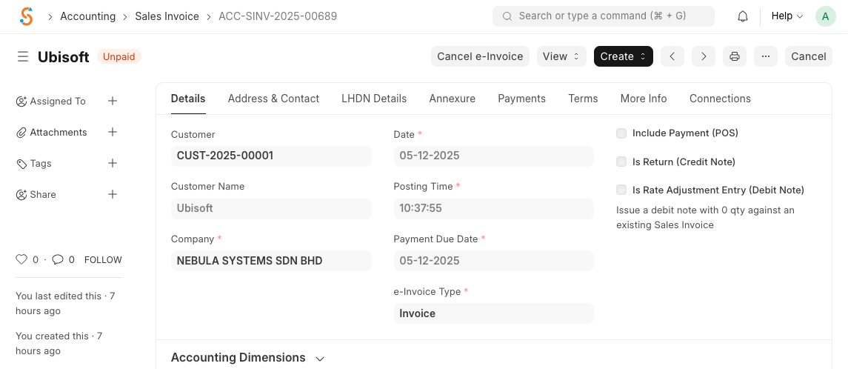Switch to Details tab
Viewport: 848px width, 369px height.
[188, 99]
